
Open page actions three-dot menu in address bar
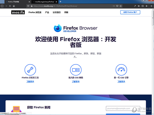pos(114,6)
